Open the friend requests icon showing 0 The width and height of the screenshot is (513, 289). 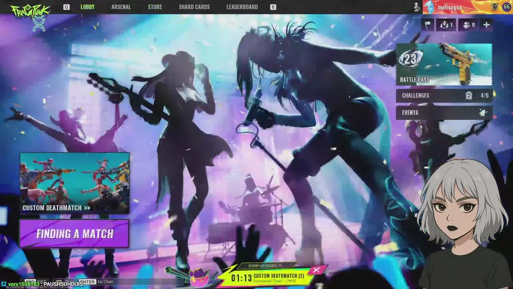click(469, 25)
